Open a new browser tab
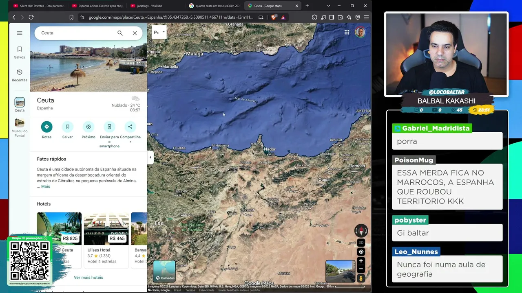Screen dimensions: 522x293 (x=307, y=6)
